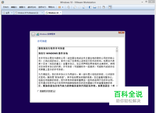Click the 许可条款 heading text
The height and width of the screenshot is (113, 156).
tap(42, 41)
